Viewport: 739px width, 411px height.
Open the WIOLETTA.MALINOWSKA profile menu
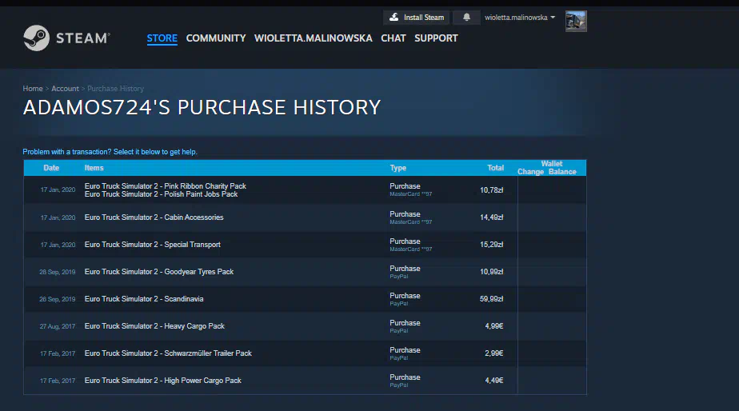(313, 38)
